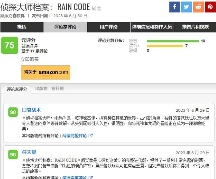Viewport: 216px width, 179px height.
Task: Click the mixed count number 7
Action: 186,46
